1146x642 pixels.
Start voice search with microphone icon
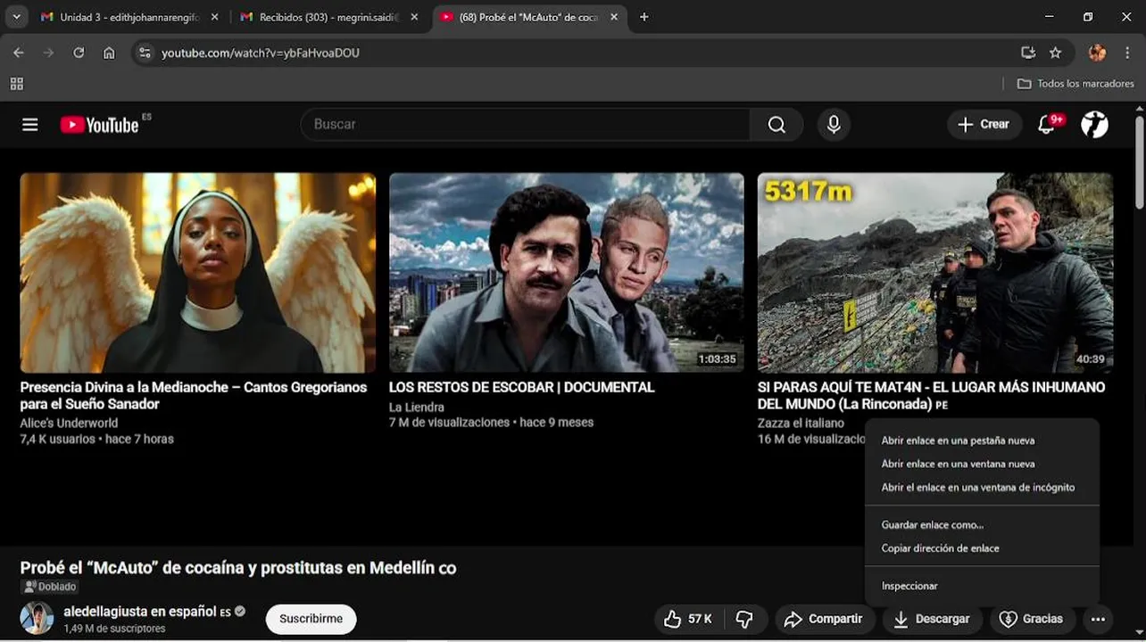[834, 125]
